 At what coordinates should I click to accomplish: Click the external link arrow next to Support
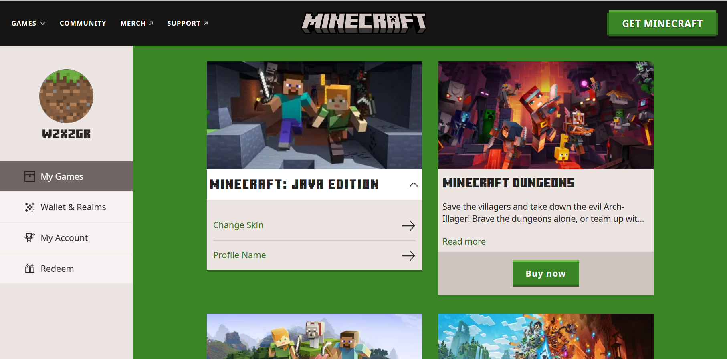pos(206,23)
